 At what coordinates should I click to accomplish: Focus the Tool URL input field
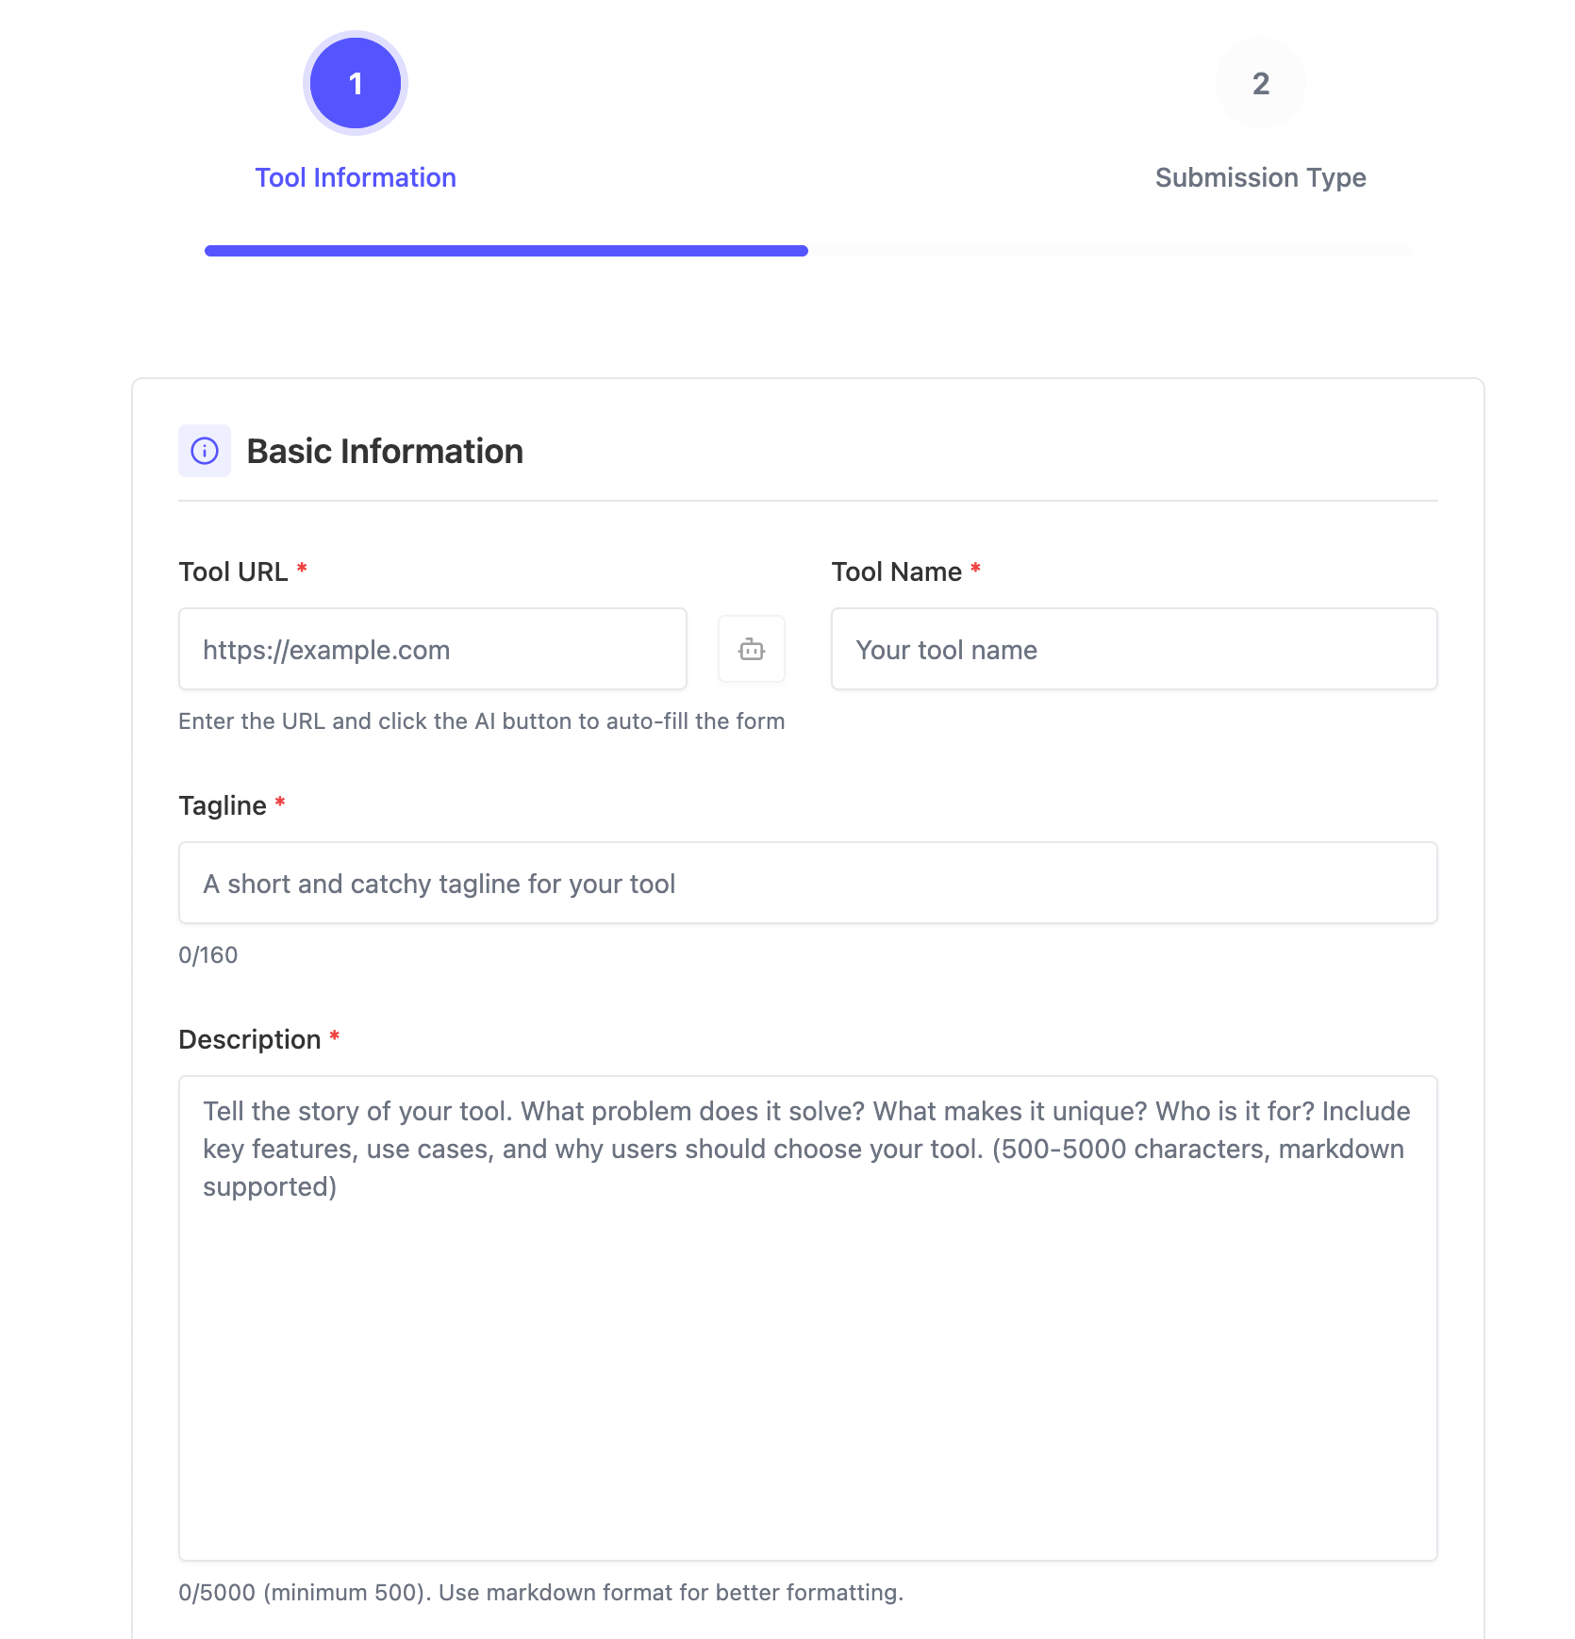(x=432, y=649)
